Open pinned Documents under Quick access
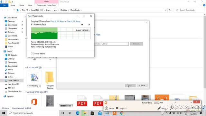Image resolution: width=206 pixels, height=116 pixels. (x=12, y=28)
